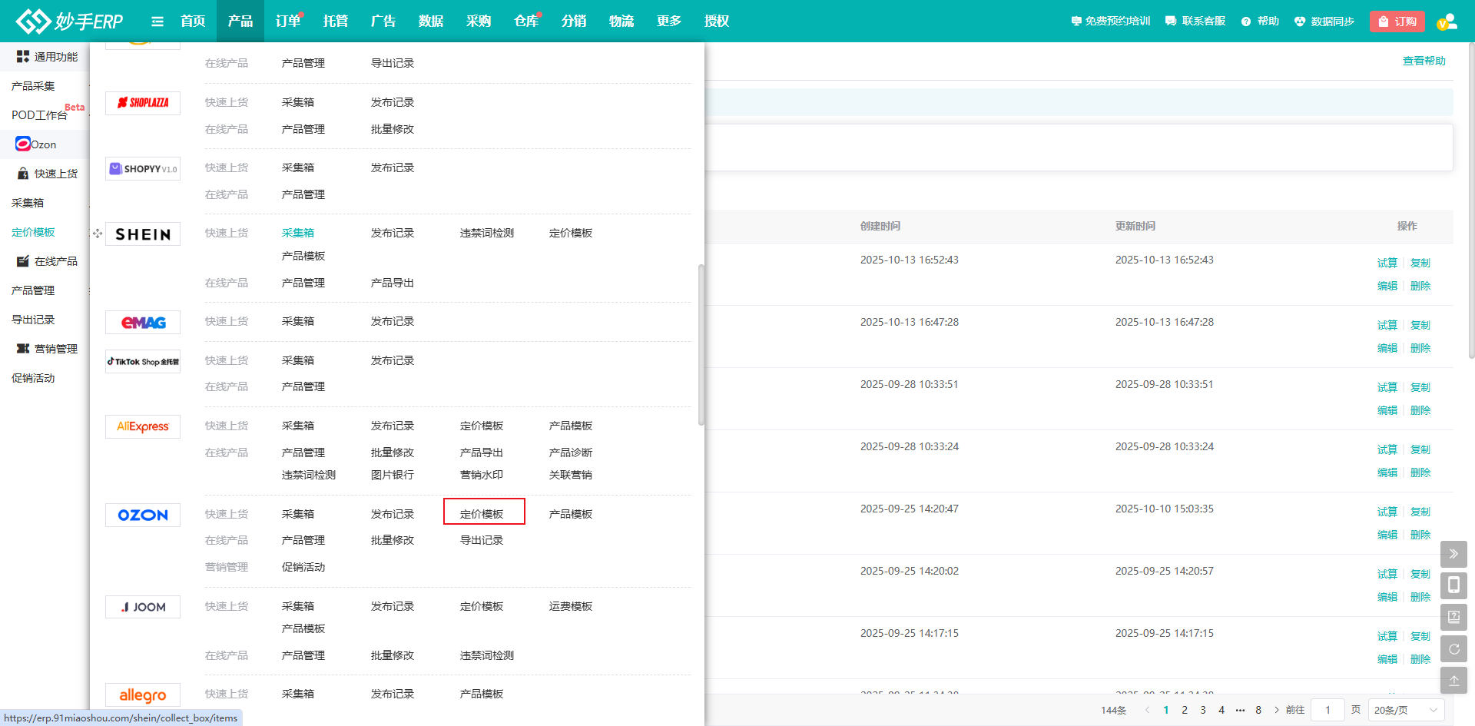Screen dimensions: 1475x726
Task: Click the mega menu vertical scrollbar
Action: click(701, 344)
